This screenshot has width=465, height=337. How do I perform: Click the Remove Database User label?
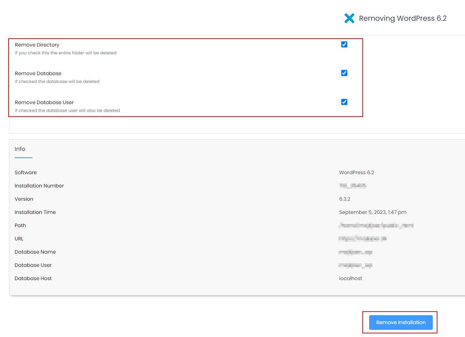click(x=44, y=102)
